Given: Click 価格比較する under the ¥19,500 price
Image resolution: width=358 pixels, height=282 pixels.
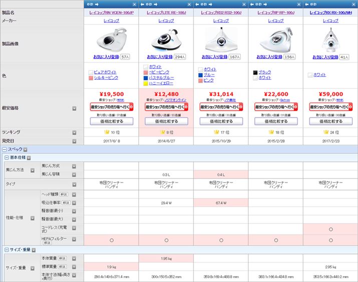Looking at the screenshot, I should coord(112,121).
